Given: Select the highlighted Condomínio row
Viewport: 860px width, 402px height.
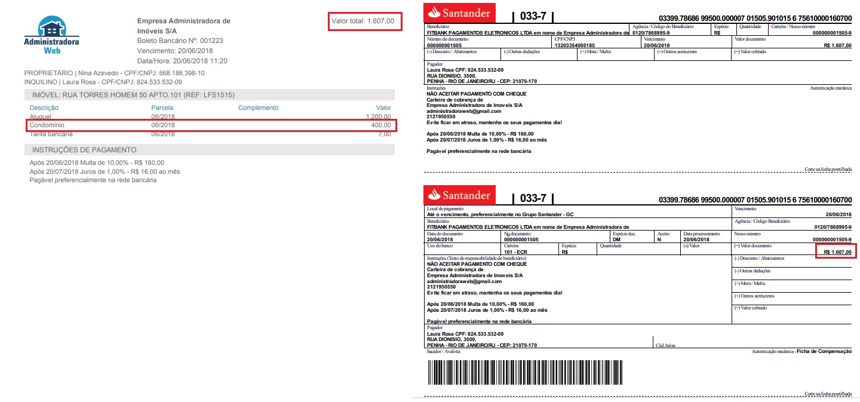Looking at the screenshot, I should click(211, 125).
